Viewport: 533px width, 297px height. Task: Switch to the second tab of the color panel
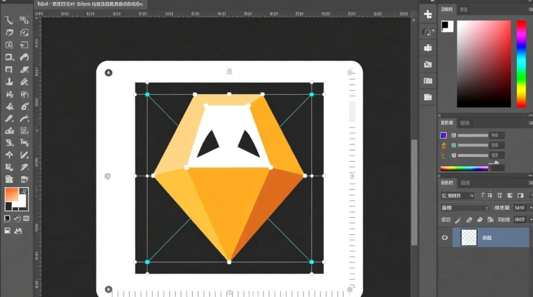coord(464,9)
